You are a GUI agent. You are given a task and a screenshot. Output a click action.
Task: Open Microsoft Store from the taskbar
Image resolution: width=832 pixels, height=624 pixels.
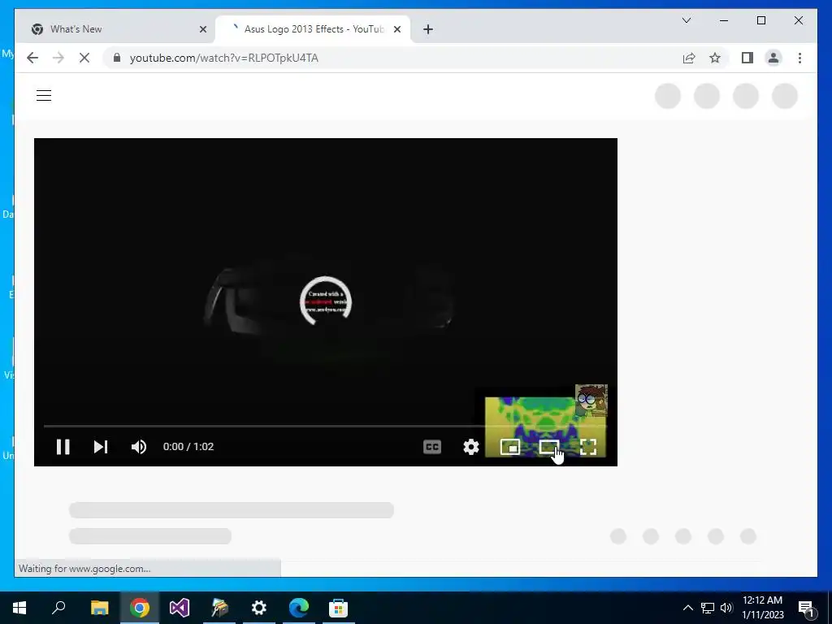pyautogui.click(x=339, y=608)
